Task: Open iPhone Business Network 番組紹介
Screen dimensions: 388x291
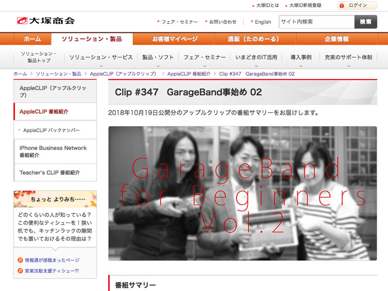Action: 55,151
